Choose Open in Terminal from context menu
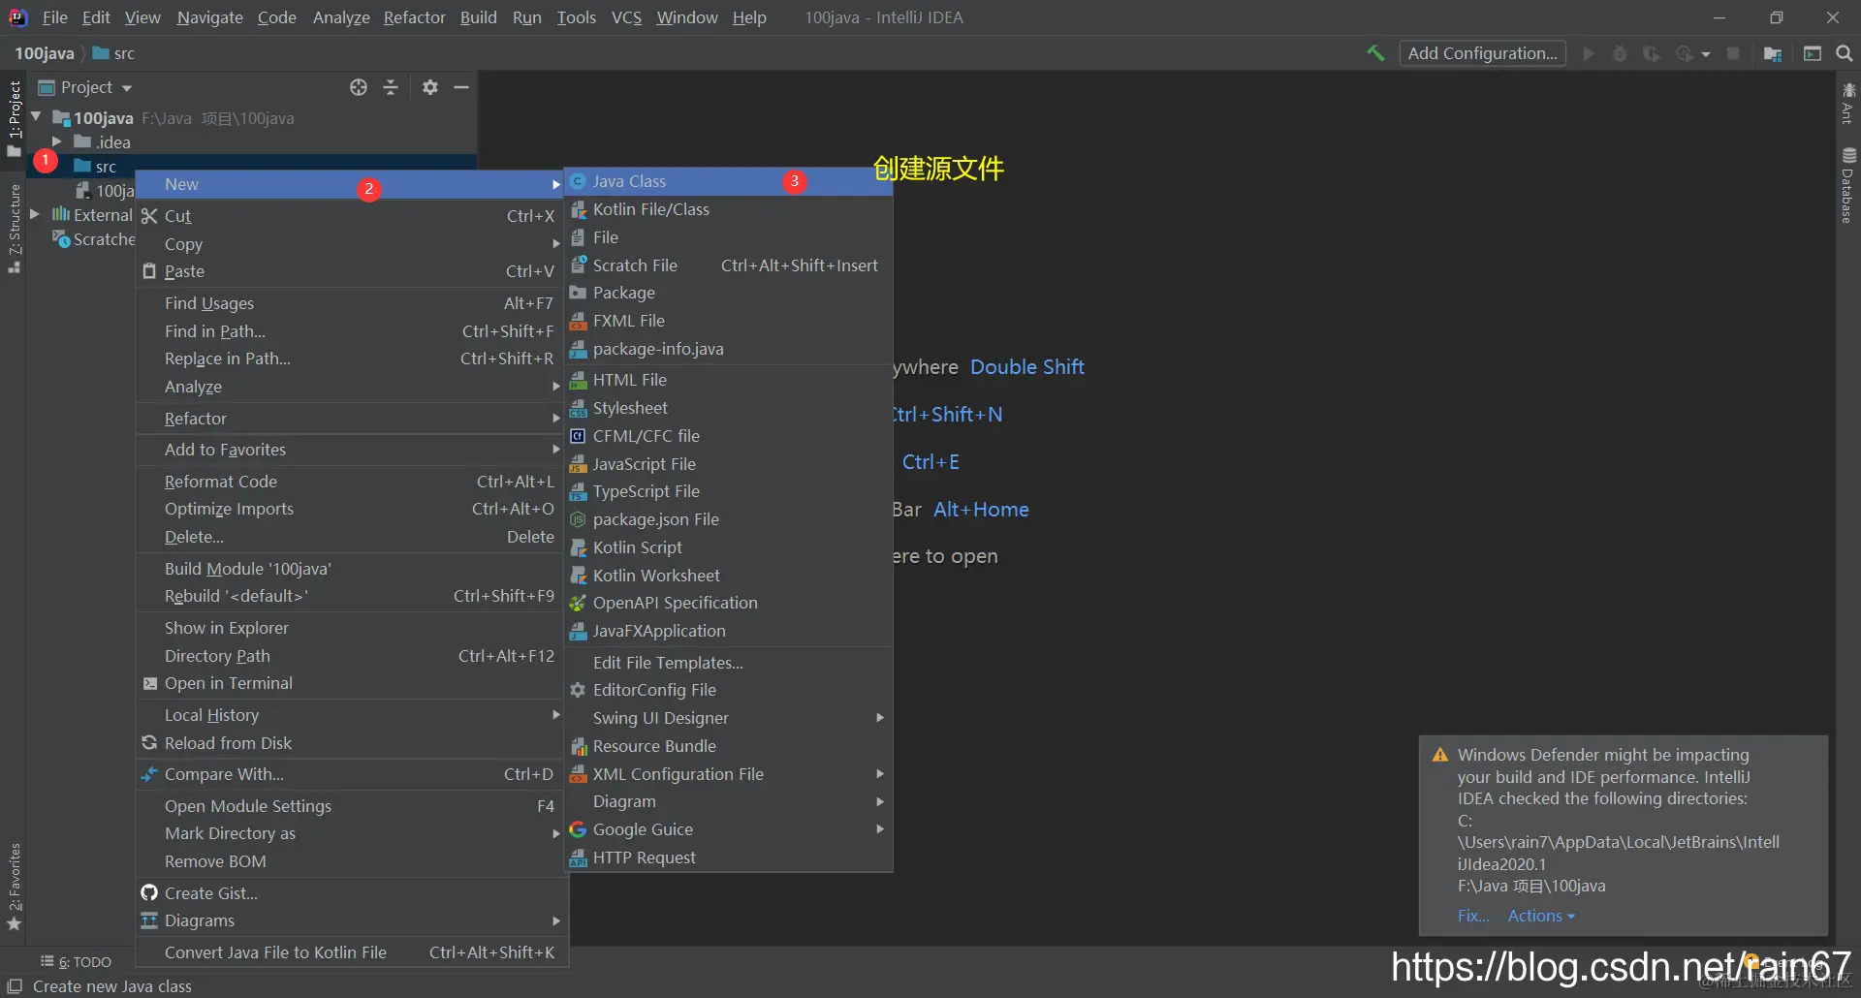The image size is (1861, 998). point(351,683)
